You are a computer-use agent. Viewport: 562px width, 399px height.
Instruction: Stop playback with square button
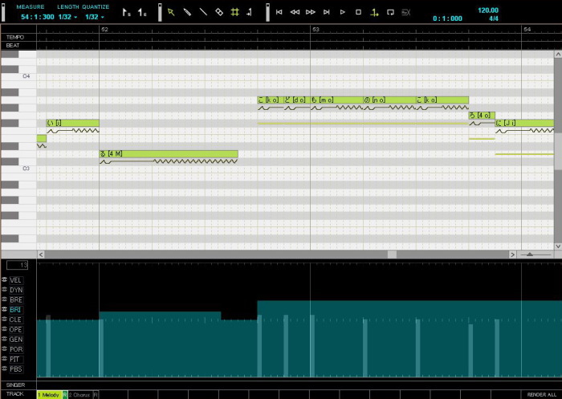tap(358, 12)
